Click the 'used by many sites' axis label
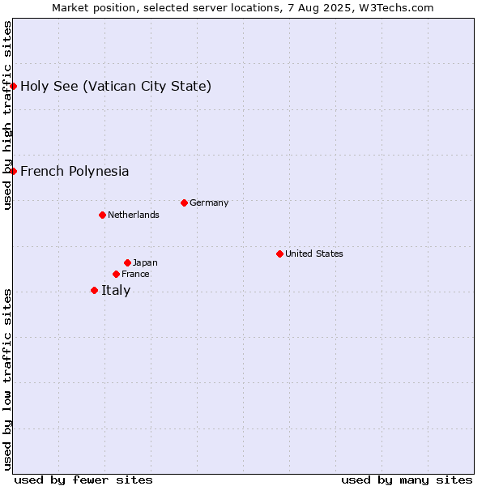Screen dimensions: 486x486 tap(407, 480)
